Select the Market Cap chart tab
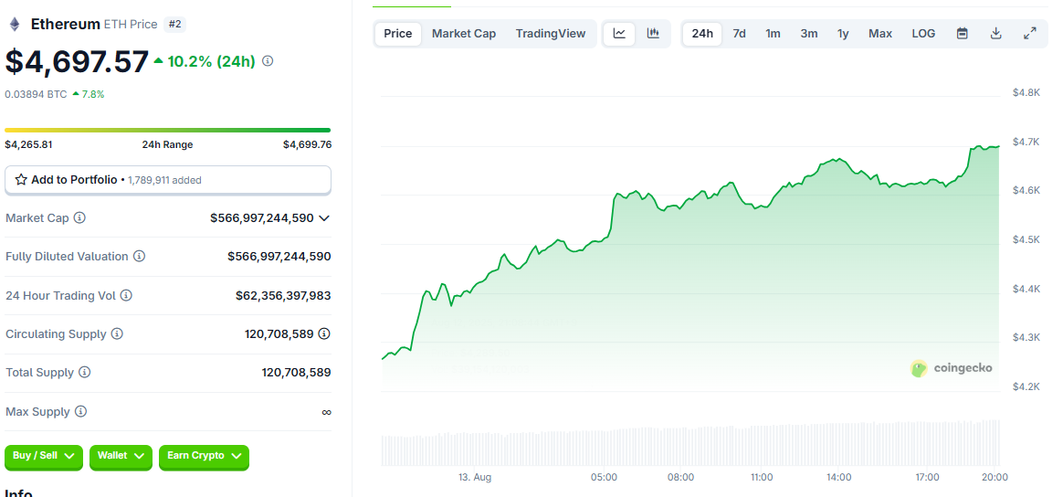This screenshot has height=497, width=1063. click(464, 33)
